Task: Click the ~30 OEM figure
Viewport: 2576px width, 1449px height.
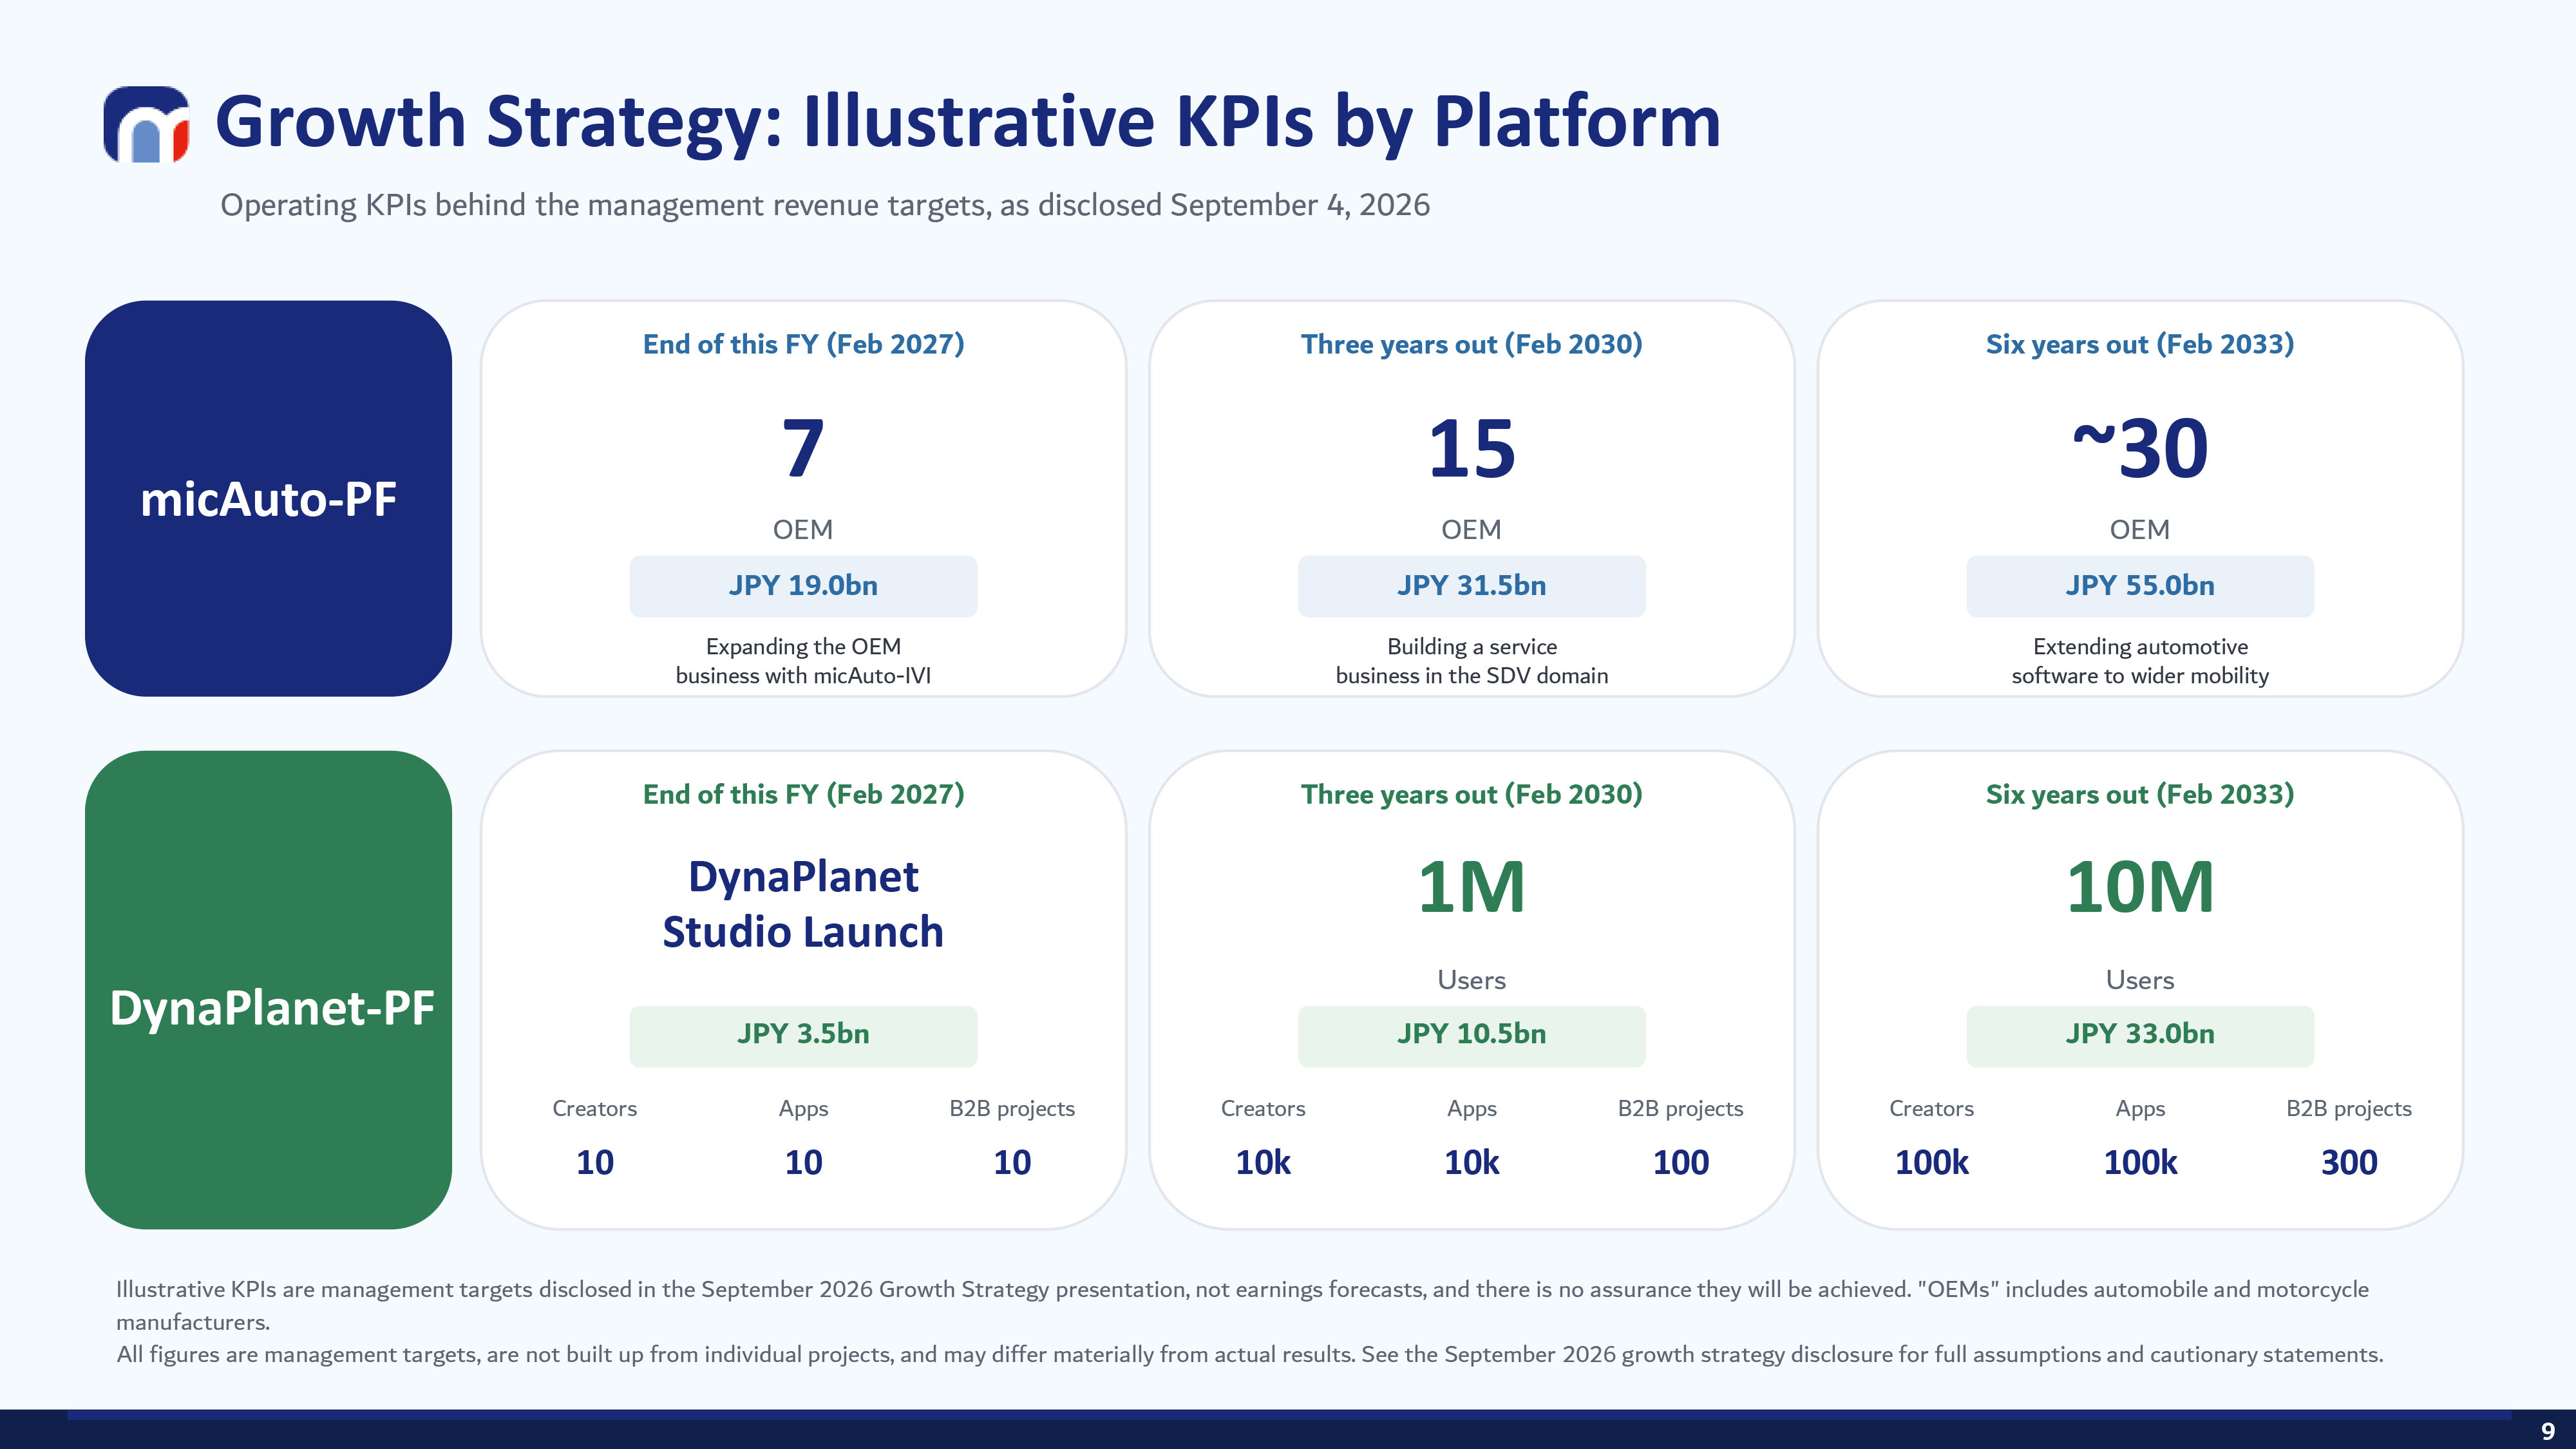Action: point(2140,449)
